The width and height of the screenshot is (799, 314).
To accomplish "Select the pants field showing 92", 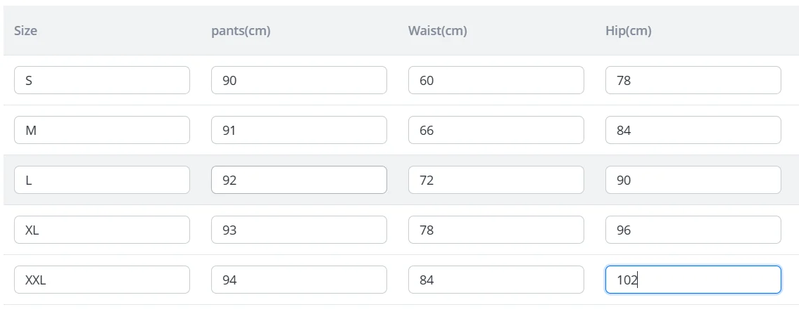I will pos(298,180).
